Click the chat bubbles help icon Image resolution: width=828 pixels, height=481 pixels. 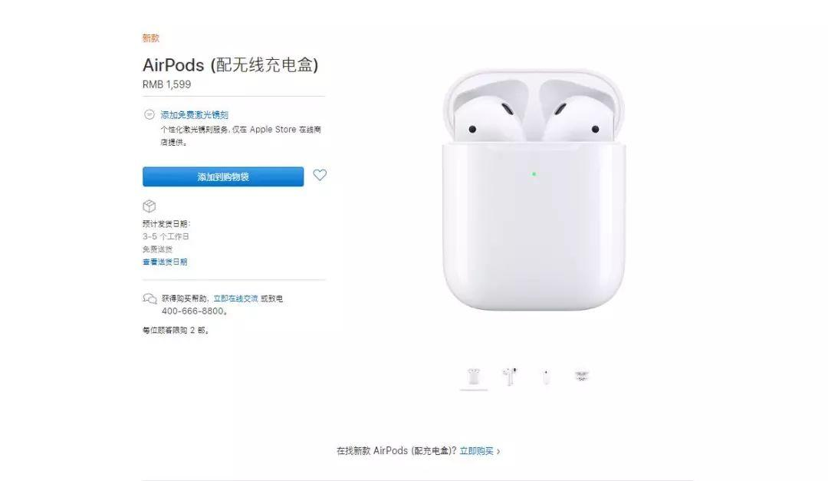[x=150, y=298]
